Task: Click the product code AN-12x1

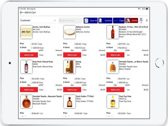Action: point(36,29)
